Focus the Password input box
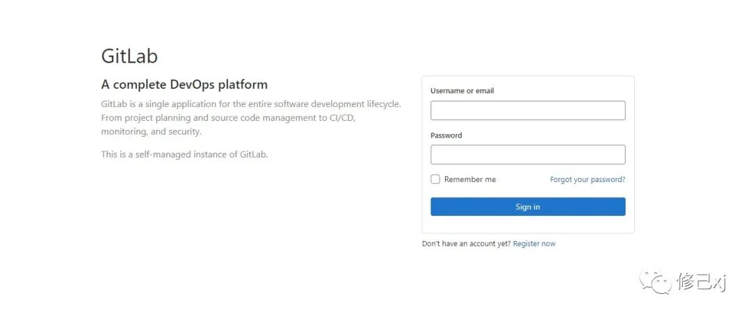Screen dimensions: 751x316 [528, 154]
